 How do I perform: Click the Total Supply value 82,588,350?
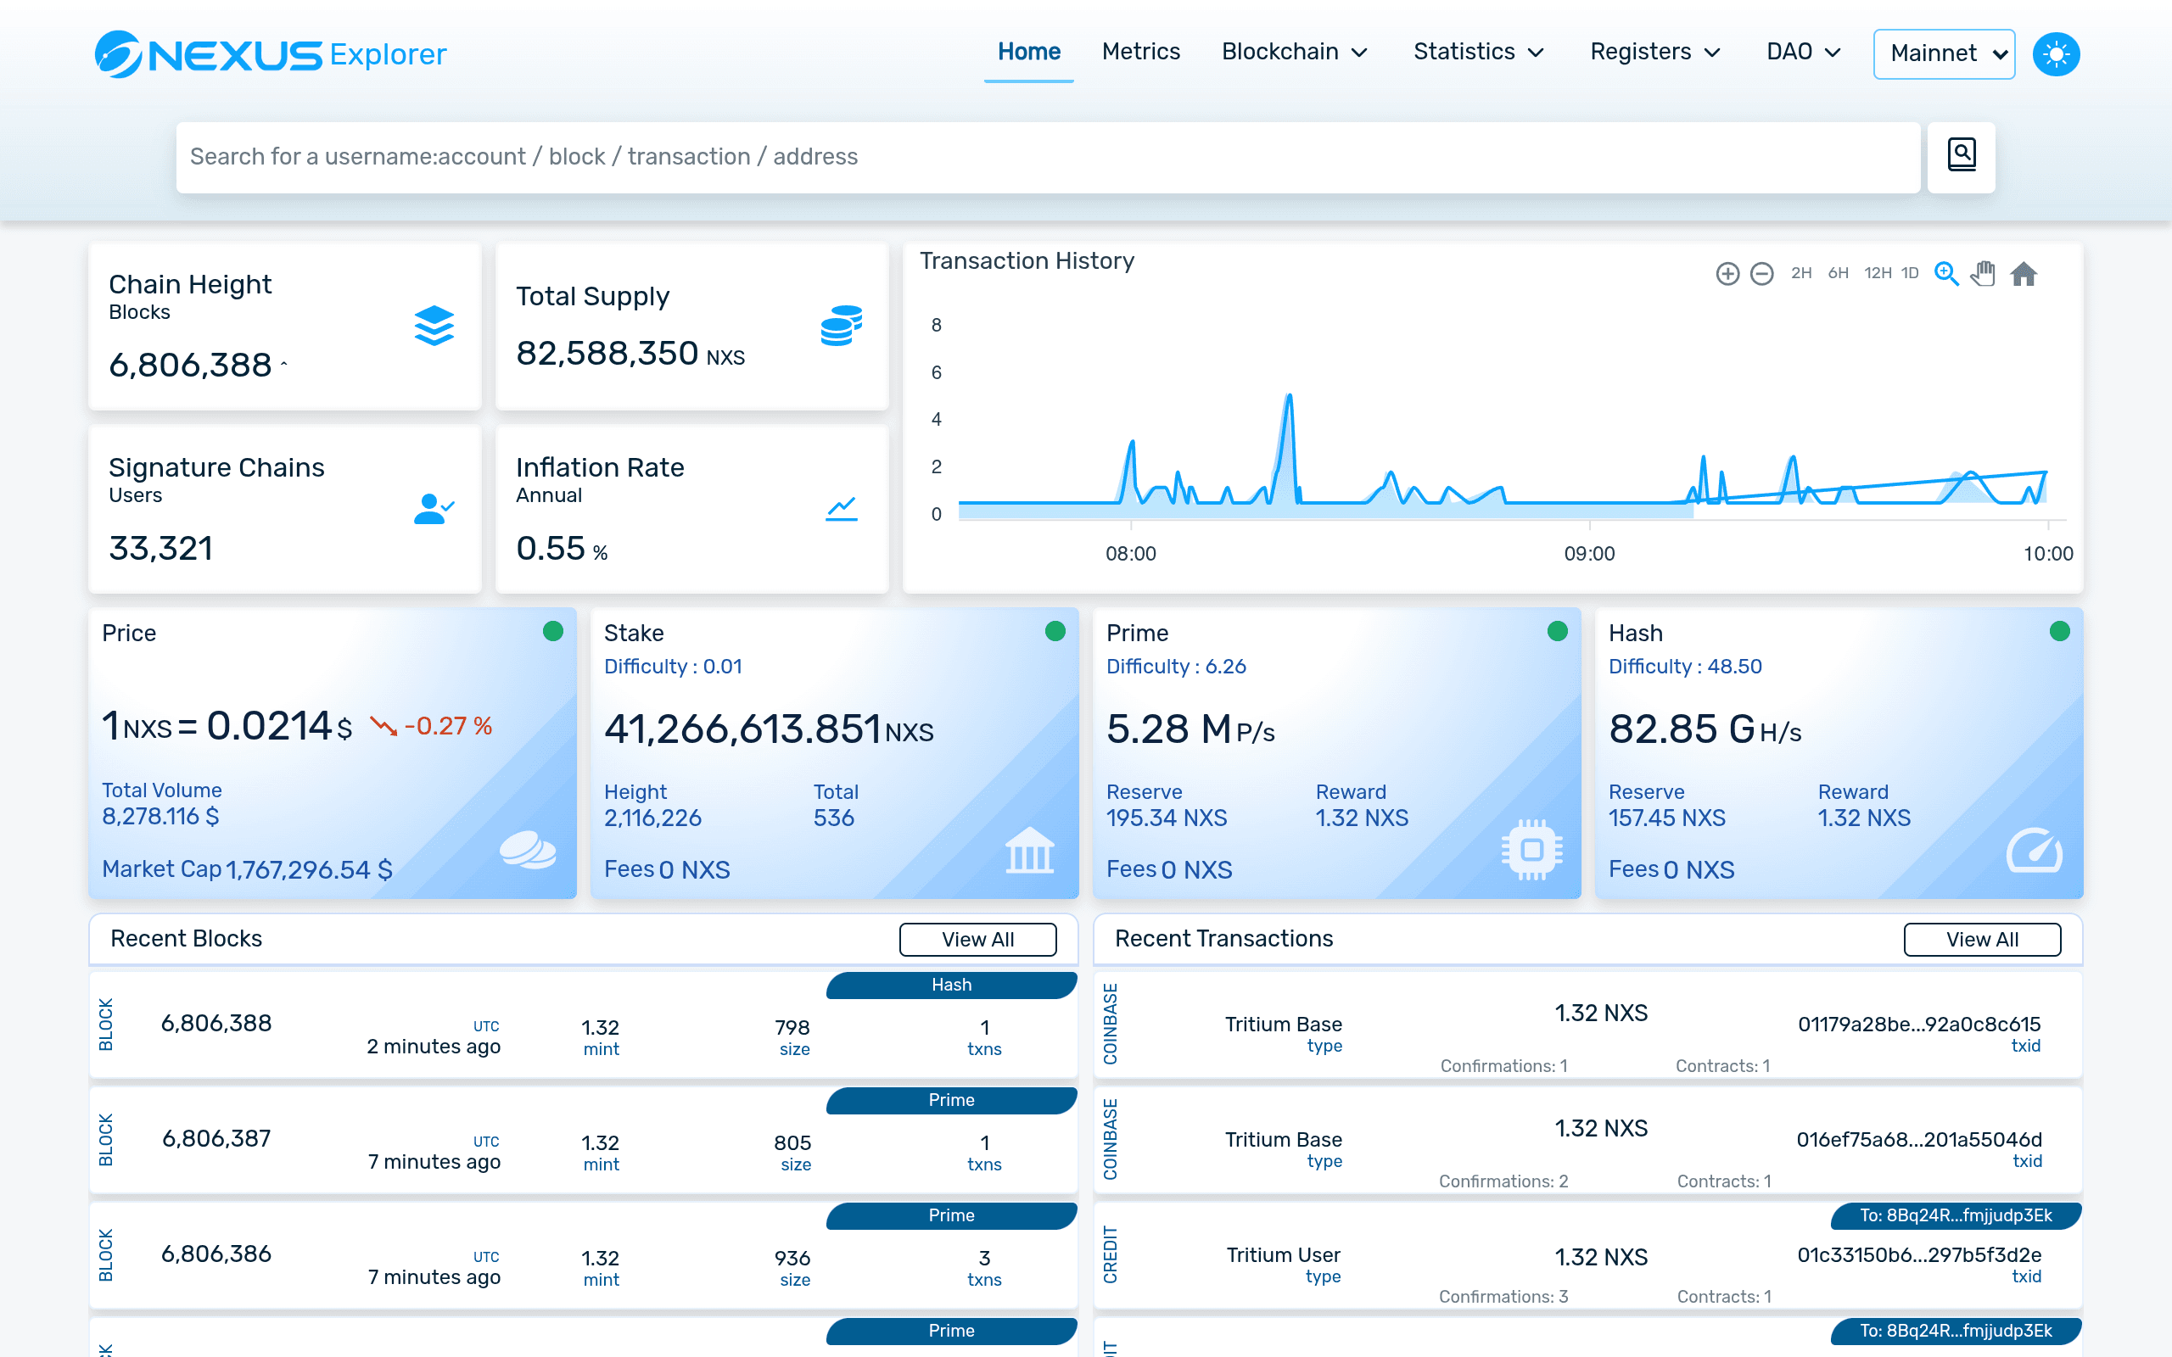(x=607, y=353)
